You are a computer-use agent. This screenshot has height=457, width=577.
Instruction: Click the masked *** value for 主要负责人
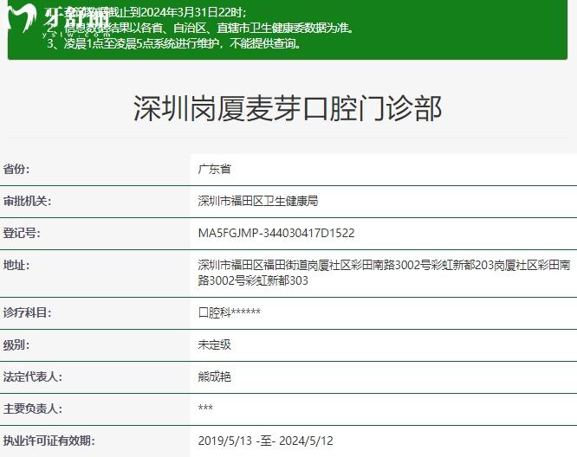[205, 409]
